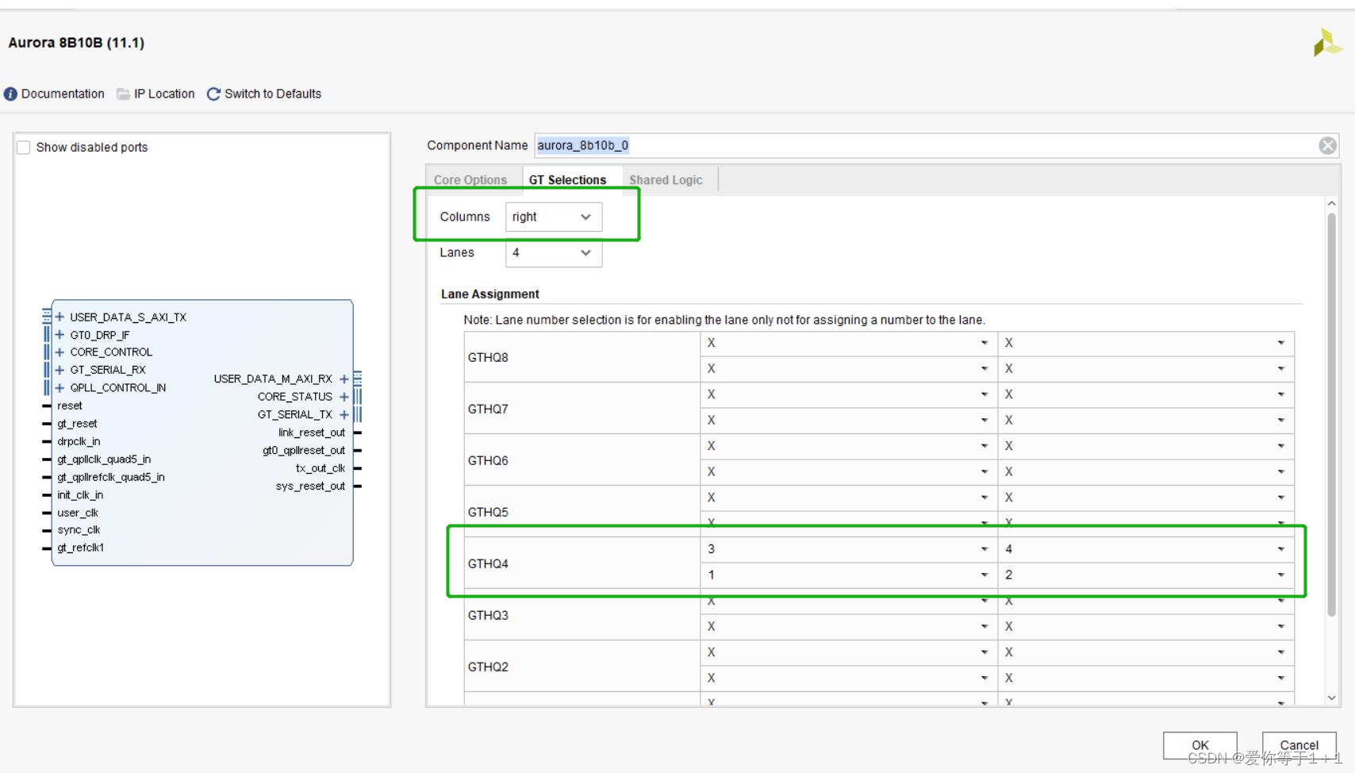Open the GTHQ4 dropdown showing lane 3
1355x773 pixels.
[x=848, y=549]
